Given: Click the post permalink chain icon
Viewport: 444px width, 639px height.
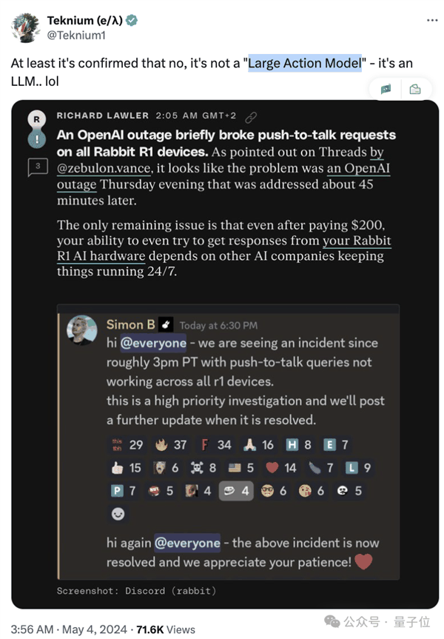Looking at the screenshot, I should (x=251, y=118).
